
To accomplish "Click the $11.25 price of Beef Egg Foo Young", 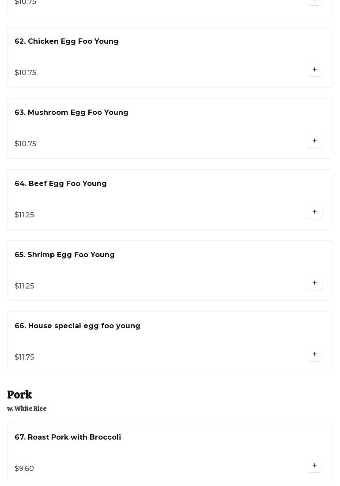I will pyautogui.click(x=24, y=215).
